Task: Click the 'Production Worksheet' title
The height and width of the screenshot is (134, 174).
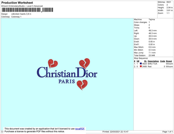Action: tap(17, 3)
